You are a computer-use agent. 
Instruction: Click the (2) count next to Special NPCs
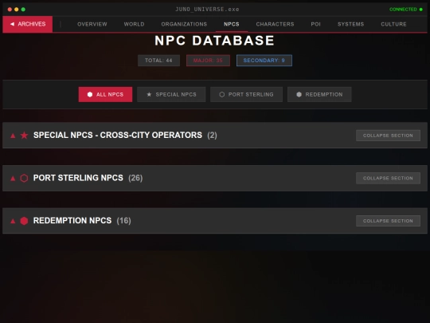pos(213,135)
